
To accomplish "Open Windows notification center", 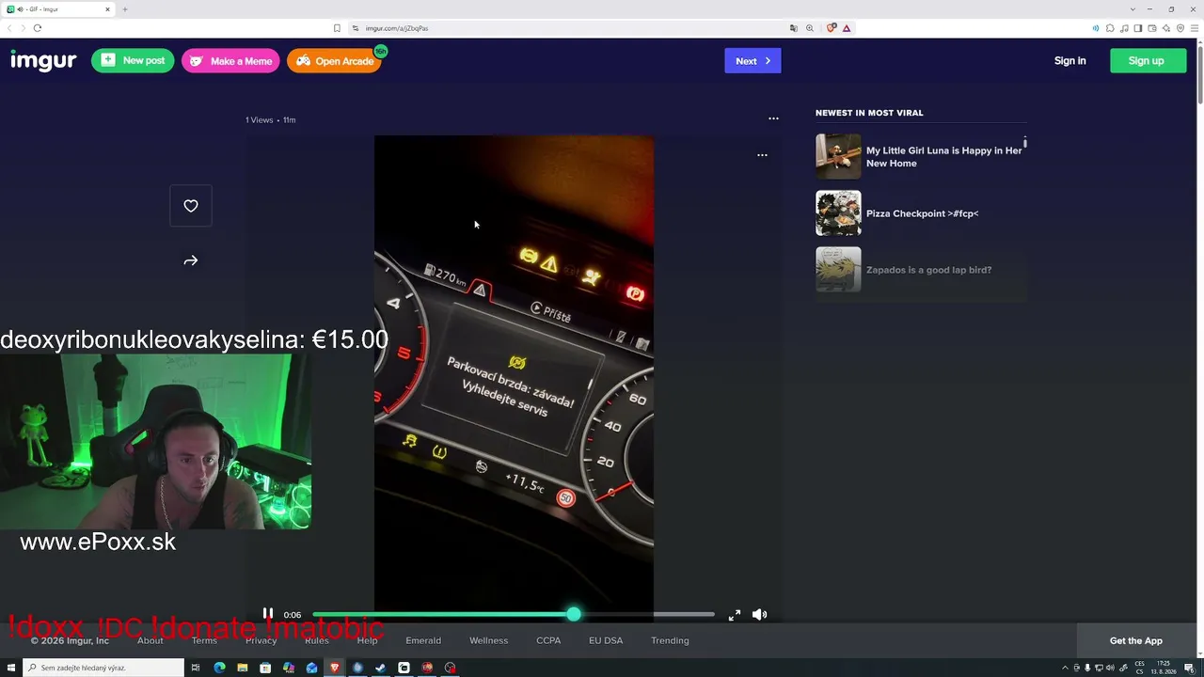I will 1189,668.
